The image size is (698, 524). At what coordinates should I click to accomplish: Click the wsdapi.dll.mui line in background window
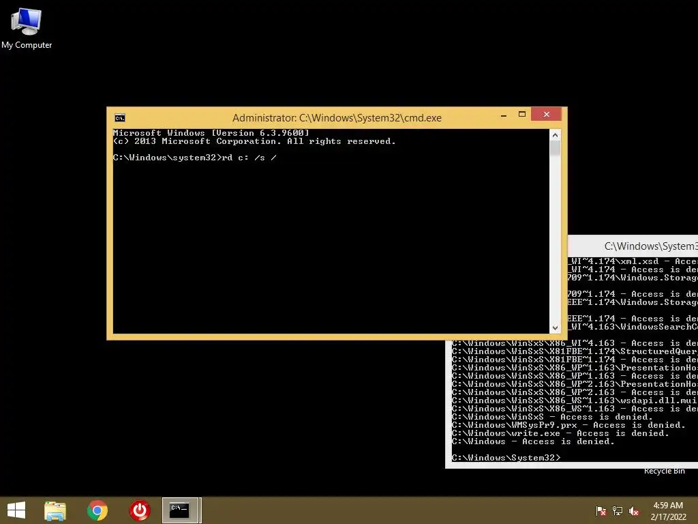coord(575,400)
